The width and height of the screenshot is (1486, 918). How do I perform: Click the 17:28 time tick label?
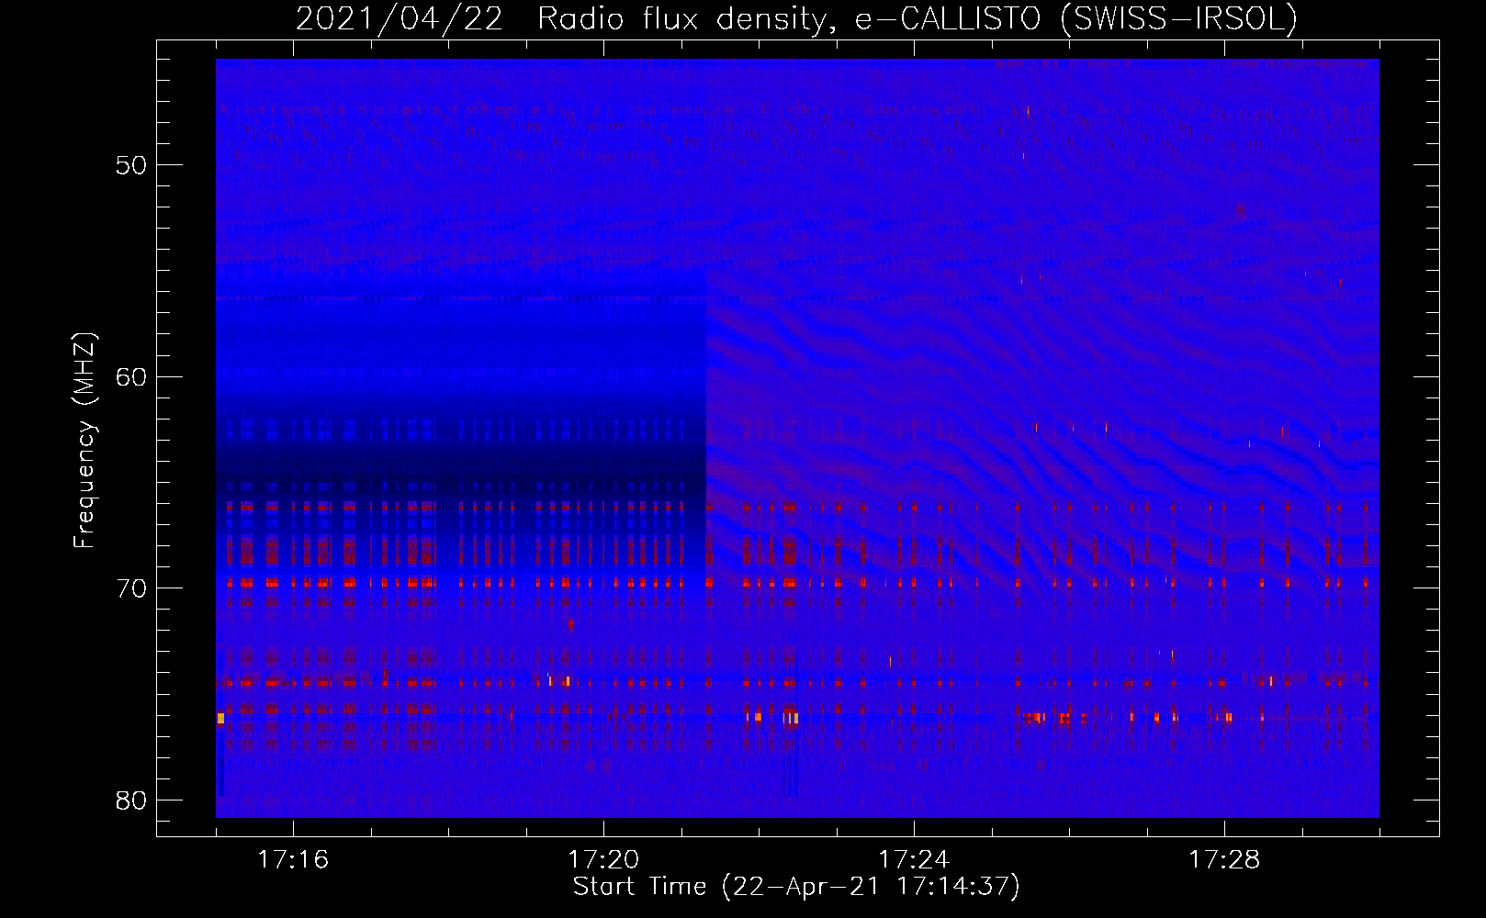pos(1224,859)
